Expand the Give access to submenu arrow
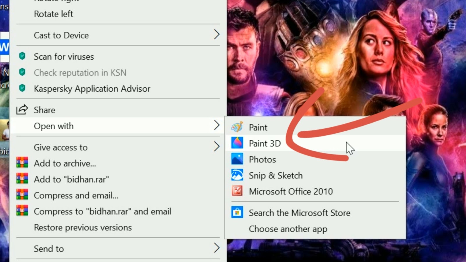This screenshot has height=262, width=466. coord(216,146)
